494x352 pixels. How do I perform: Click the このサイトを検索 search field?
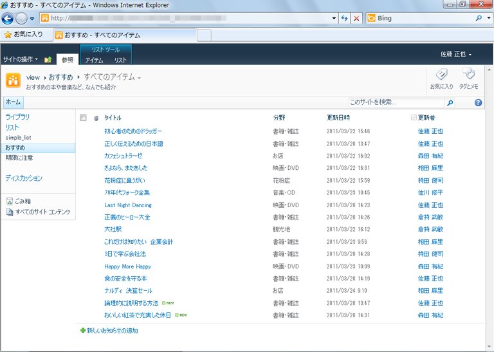(396, 102)
